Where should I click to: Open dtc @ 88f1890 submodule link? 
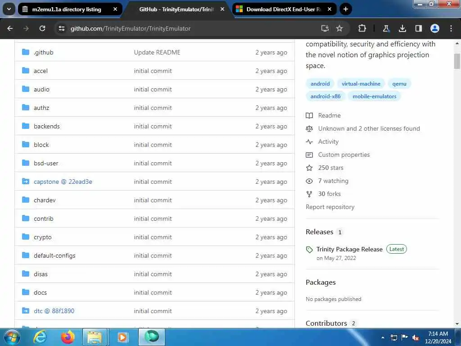point(54,311)
